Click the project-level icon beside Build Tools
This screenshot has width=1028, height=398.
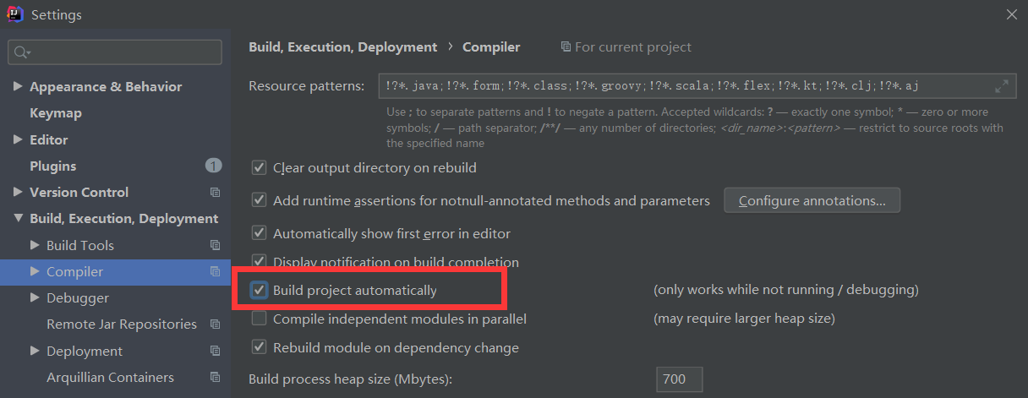[x=215, y=246]
